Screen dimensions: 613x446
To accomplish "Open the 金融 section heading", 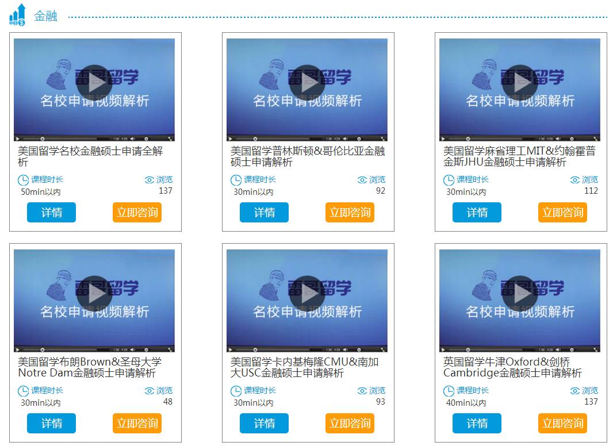I will (45, 16).
